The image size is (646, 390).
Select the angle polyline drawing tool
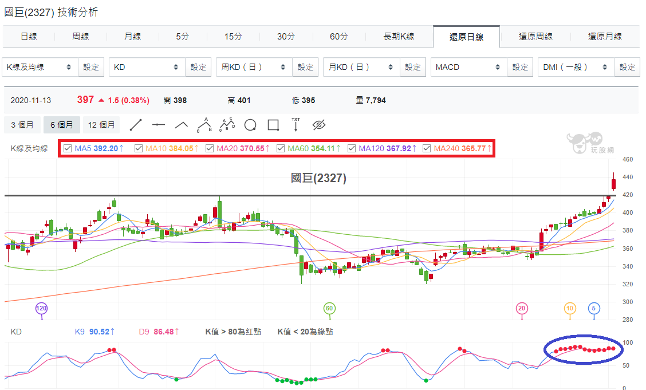(182, 125)
